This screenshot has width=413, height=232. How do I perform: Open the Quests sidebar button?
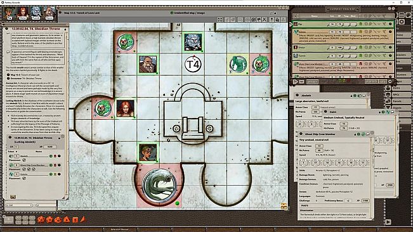pos(398,108)
